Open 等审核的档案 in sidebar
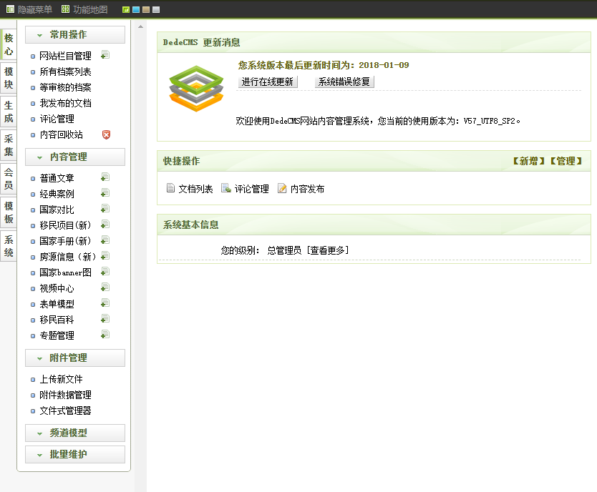This screenshot has width=597, height=492. tap(65, 87)
